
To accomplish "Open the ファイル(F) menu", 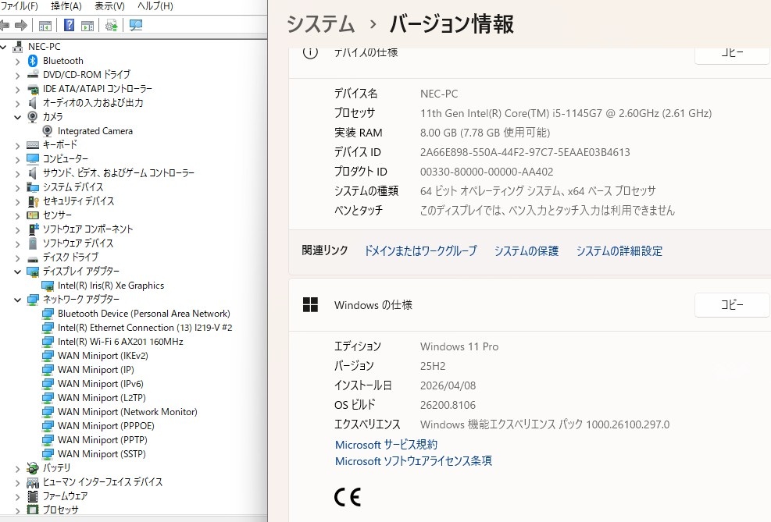I will 19,6.
